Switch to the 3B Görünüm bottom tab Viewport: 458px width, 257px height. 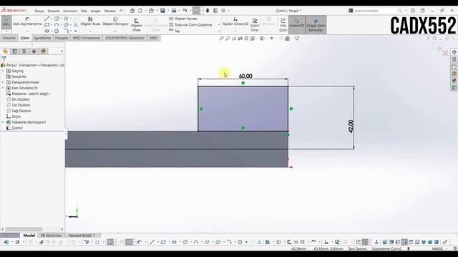51,236
